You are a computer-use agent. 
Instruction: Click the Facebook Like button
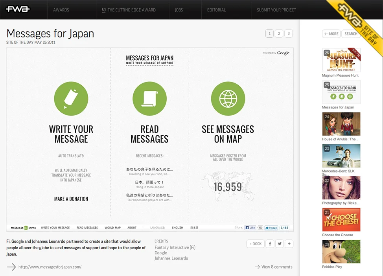[x=250, y=228]
